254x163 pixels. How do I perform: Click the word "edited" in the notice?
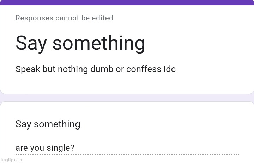pyautogui.click(x=102, y=18)
